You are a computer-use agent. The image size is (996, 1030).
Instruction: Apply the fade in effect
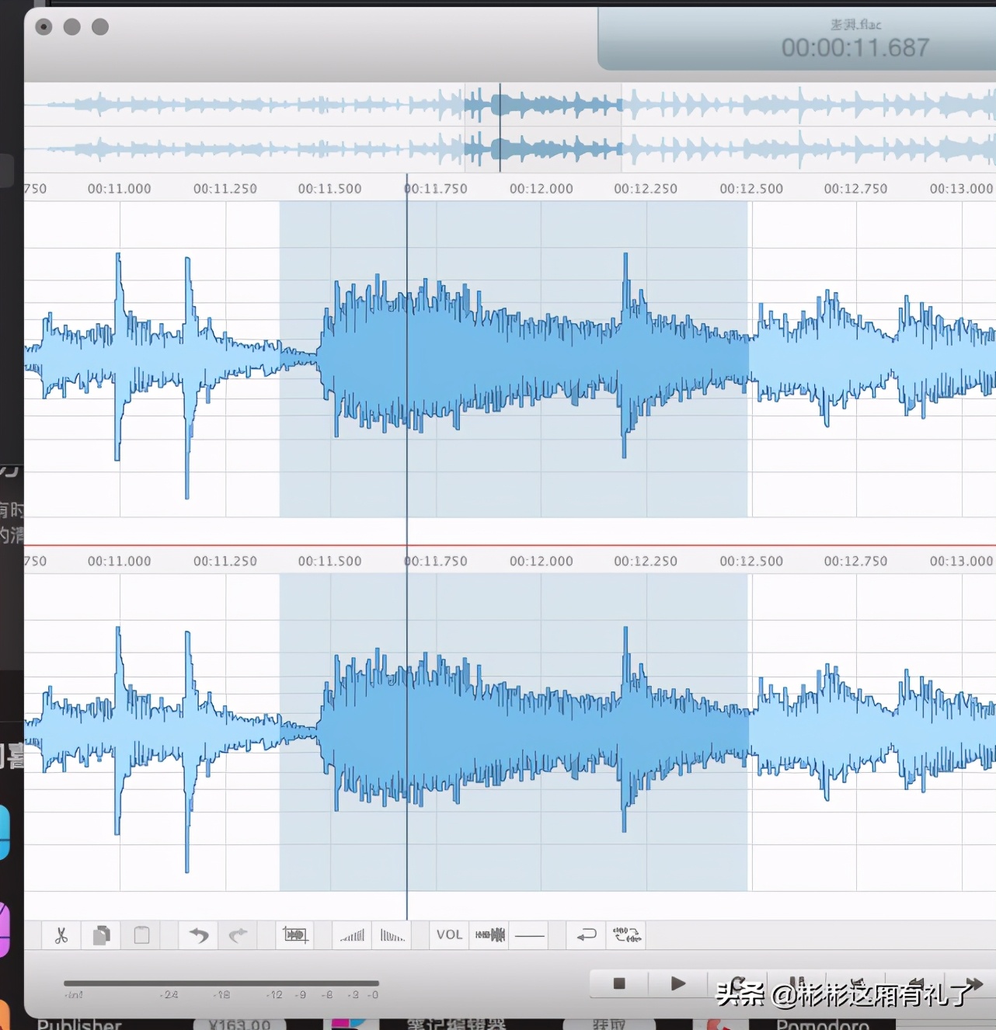click(352, 935)
